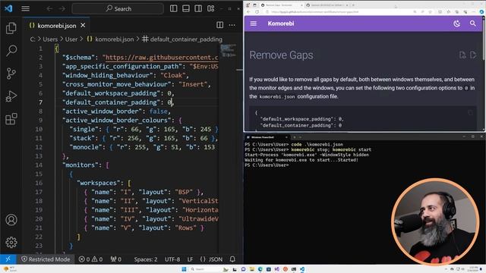Click the PowerShell prompt line

[267, 165]
